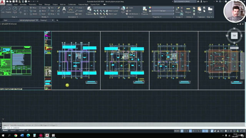Open the ByLayer linetype dropdown
The width and height of the screenshot is (246, 138).
point(163,11)
